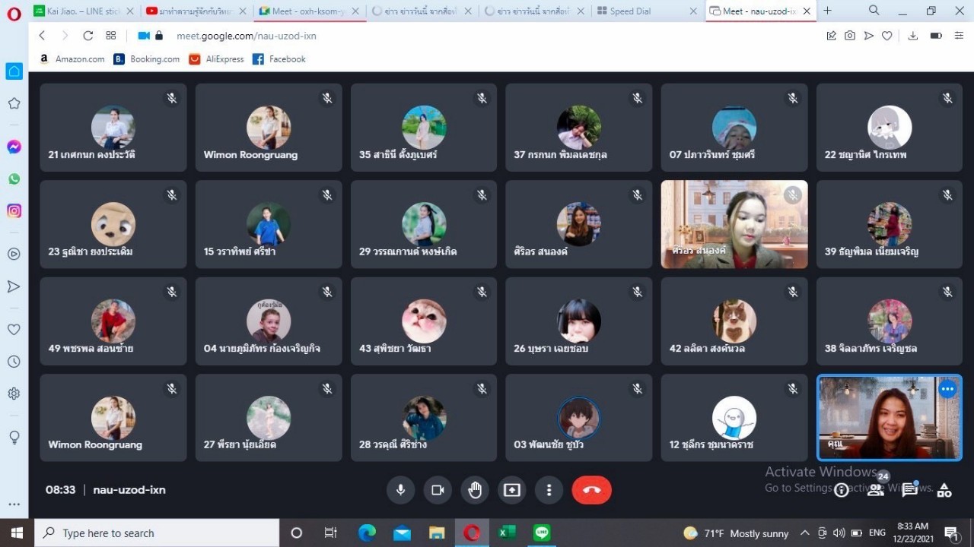Click the bookmark heart icon in address bar
The image size is (974, 547).
(887, 36)
